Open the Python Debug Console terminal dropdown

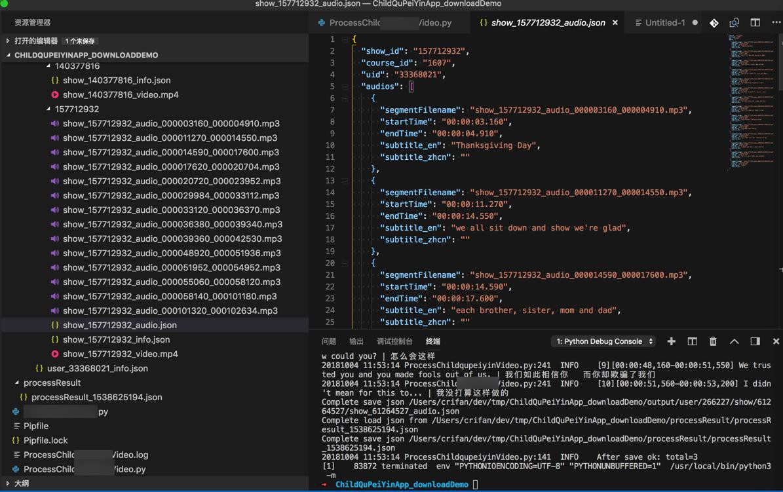604,341
